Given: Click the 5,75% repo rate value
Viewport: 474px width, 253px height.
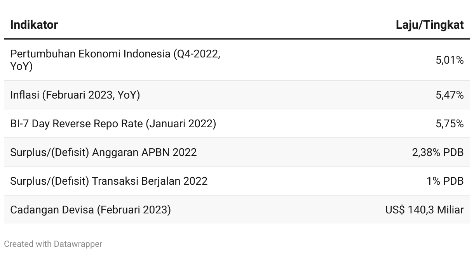Looking at the screenshot, I should pyautogui.click(x=450, y=123).
